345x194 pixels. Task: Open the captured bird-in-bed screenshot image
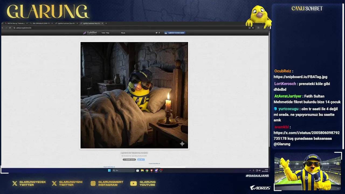[134, 95]
